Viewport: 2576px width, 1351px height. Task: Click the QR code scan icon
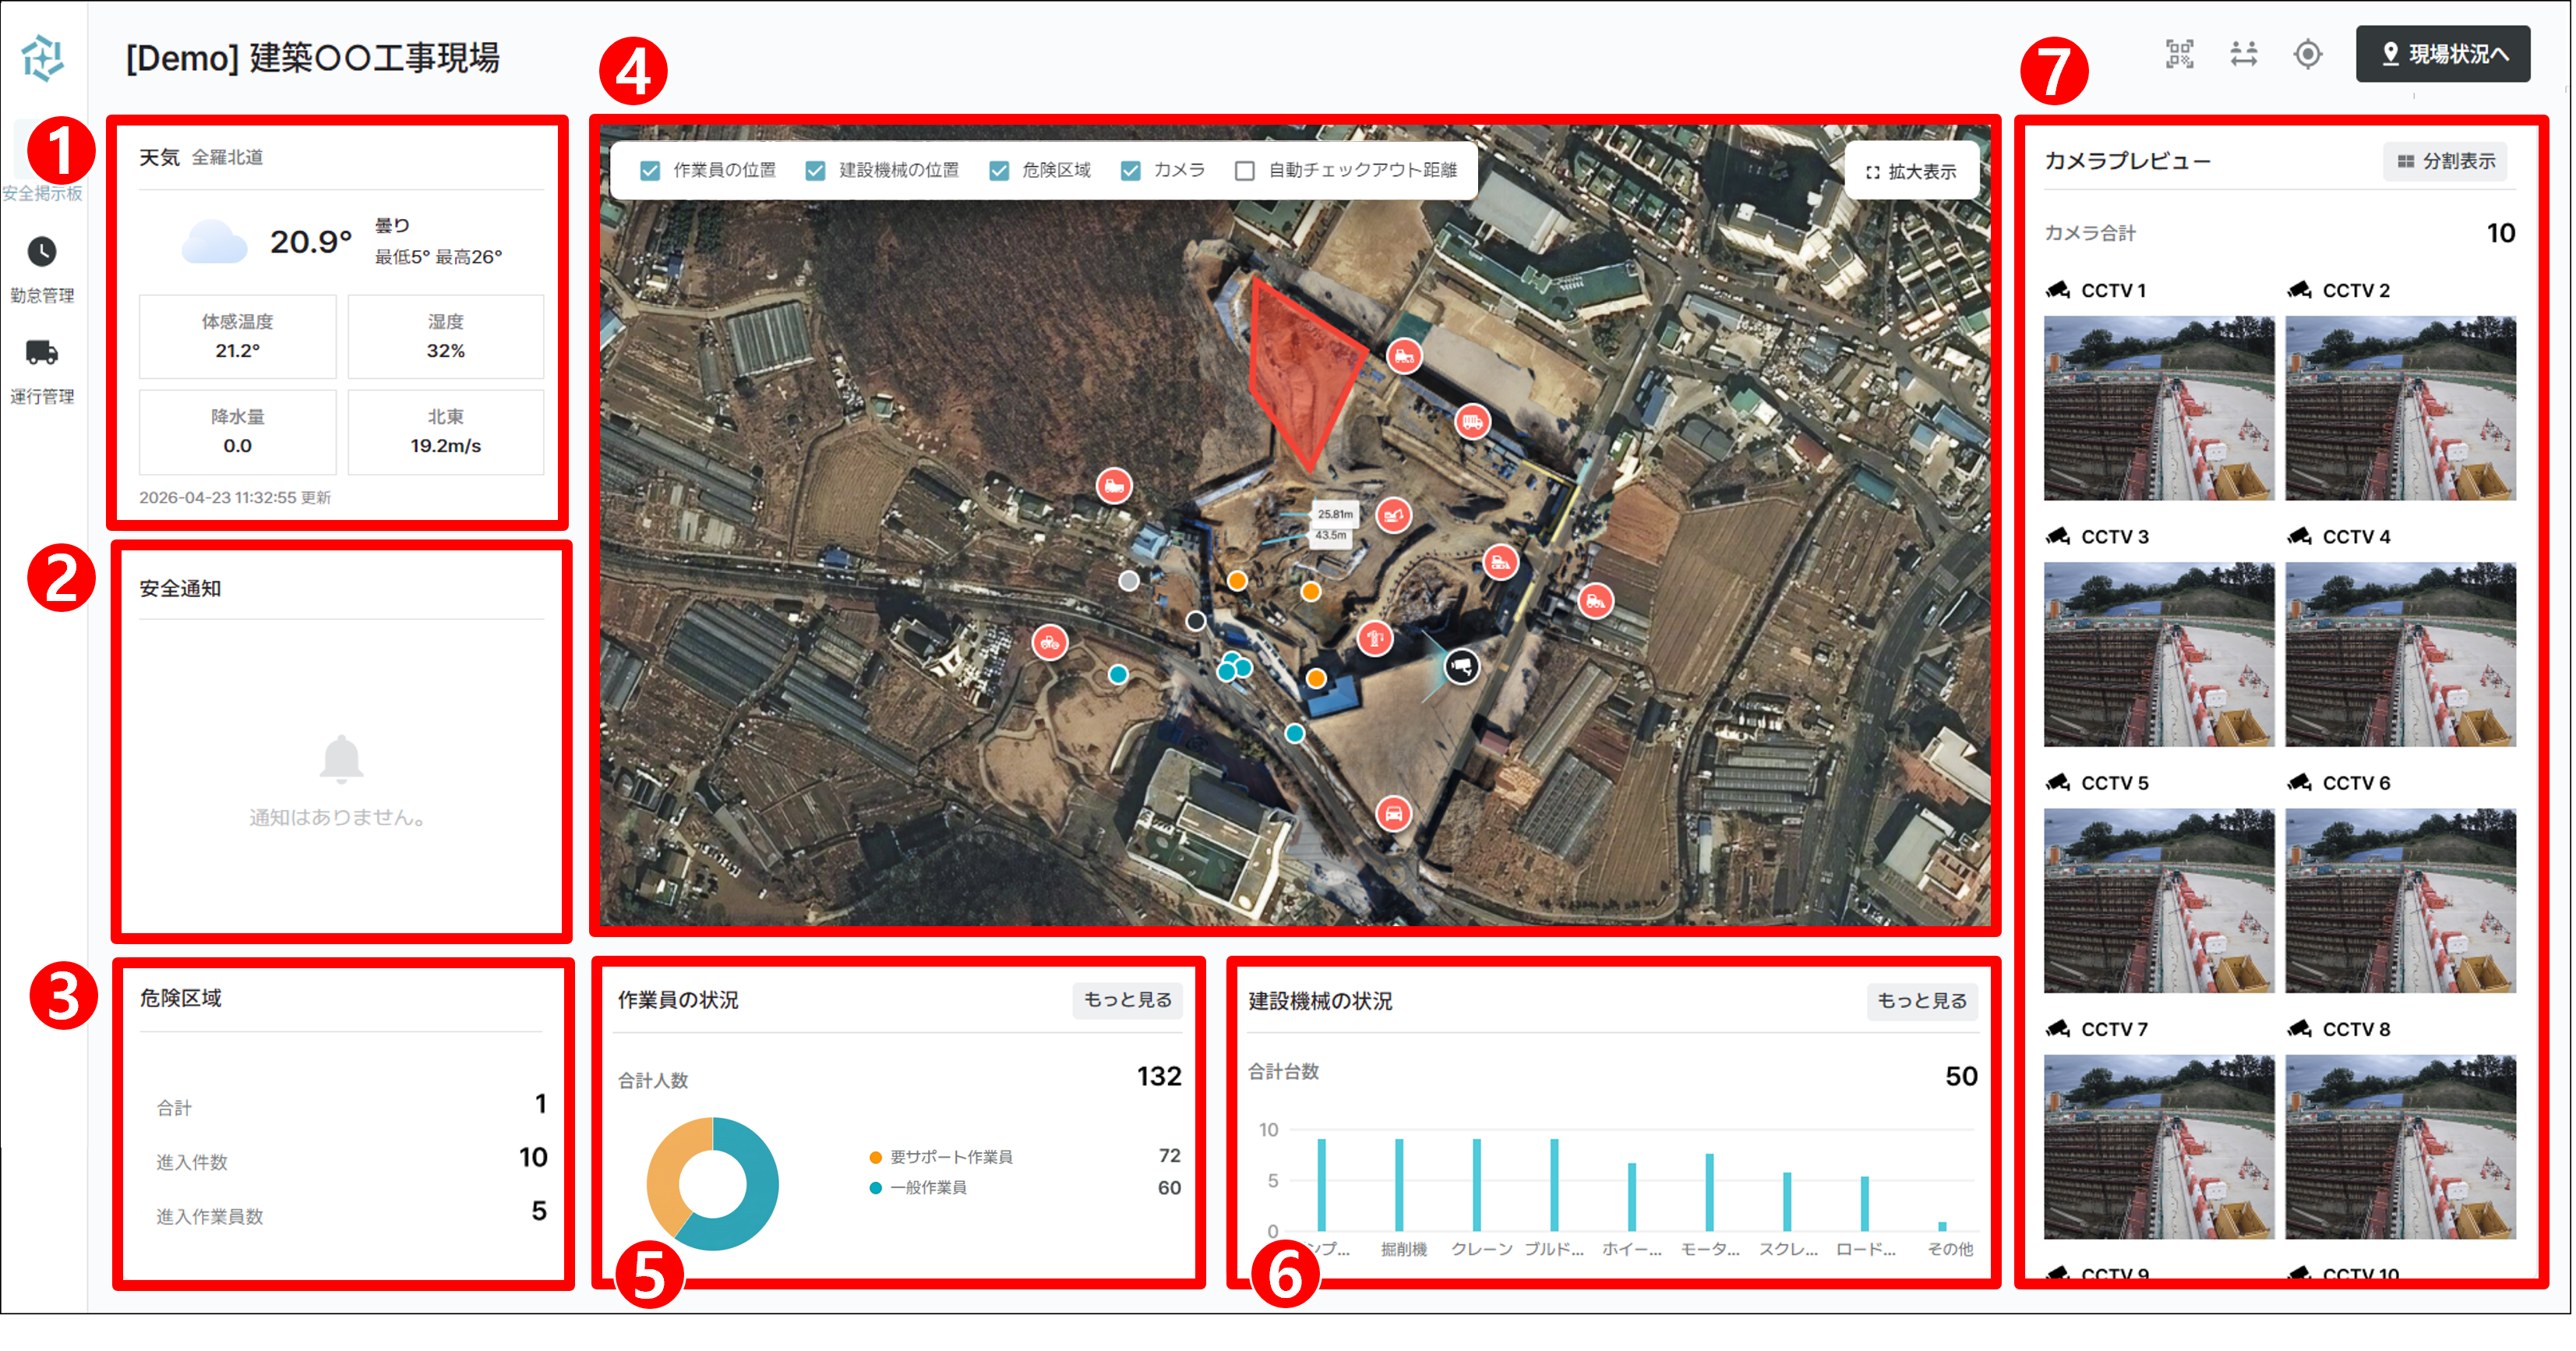coord(2179,54)
